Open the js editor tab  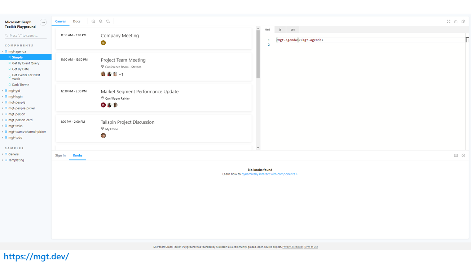pyautogui.click(x=280, y=30)
